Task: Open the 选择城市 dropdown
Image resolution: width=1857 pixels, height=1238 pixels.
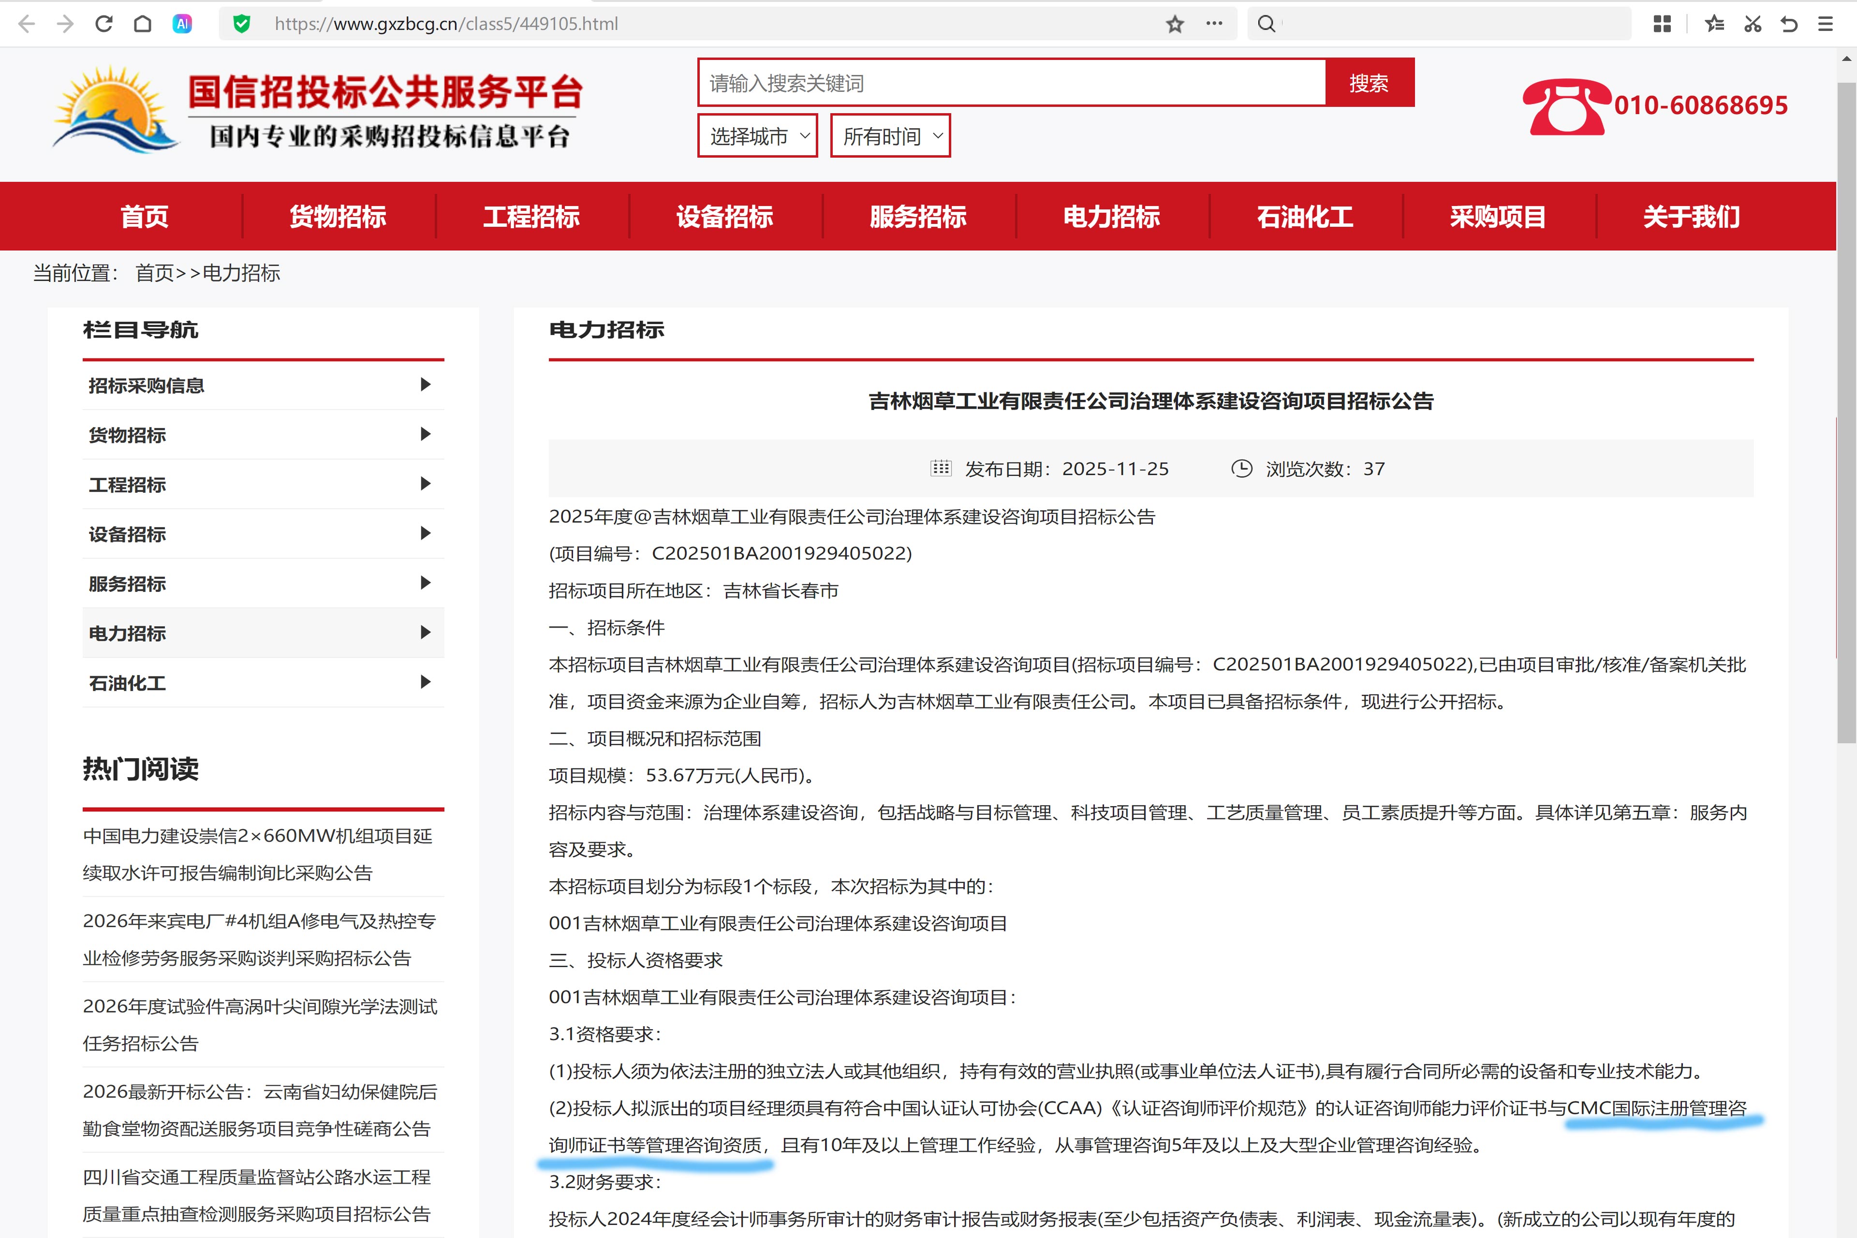Action: (x=757, y=136)
